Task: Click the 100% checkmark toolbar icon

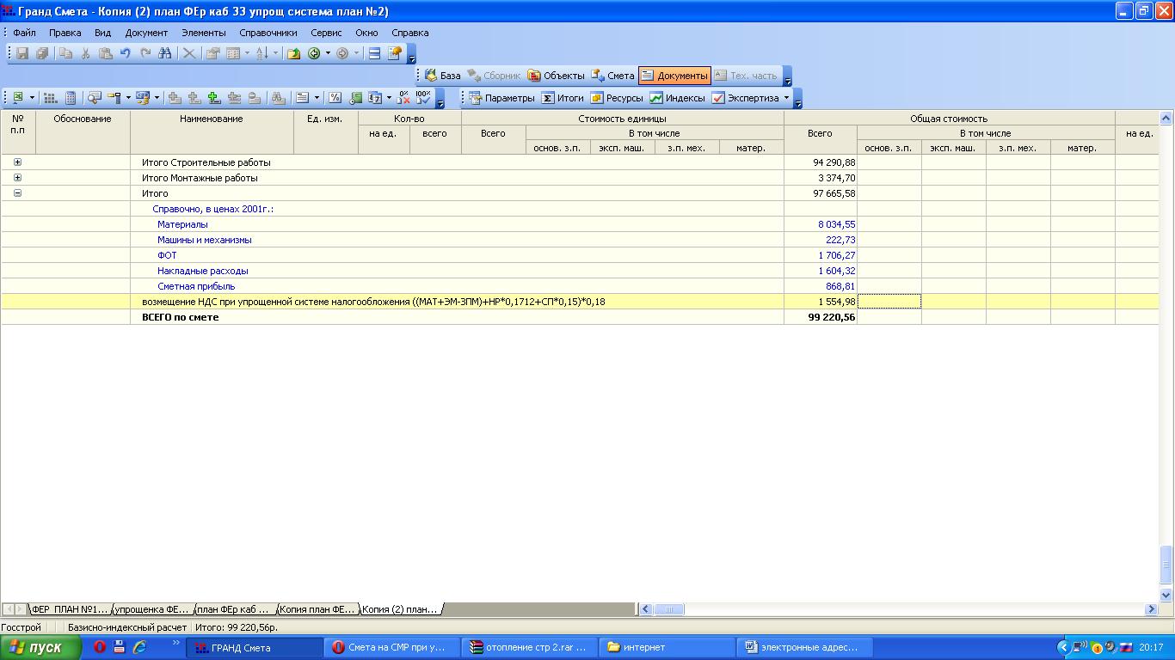Action: (x=423, y=98)
